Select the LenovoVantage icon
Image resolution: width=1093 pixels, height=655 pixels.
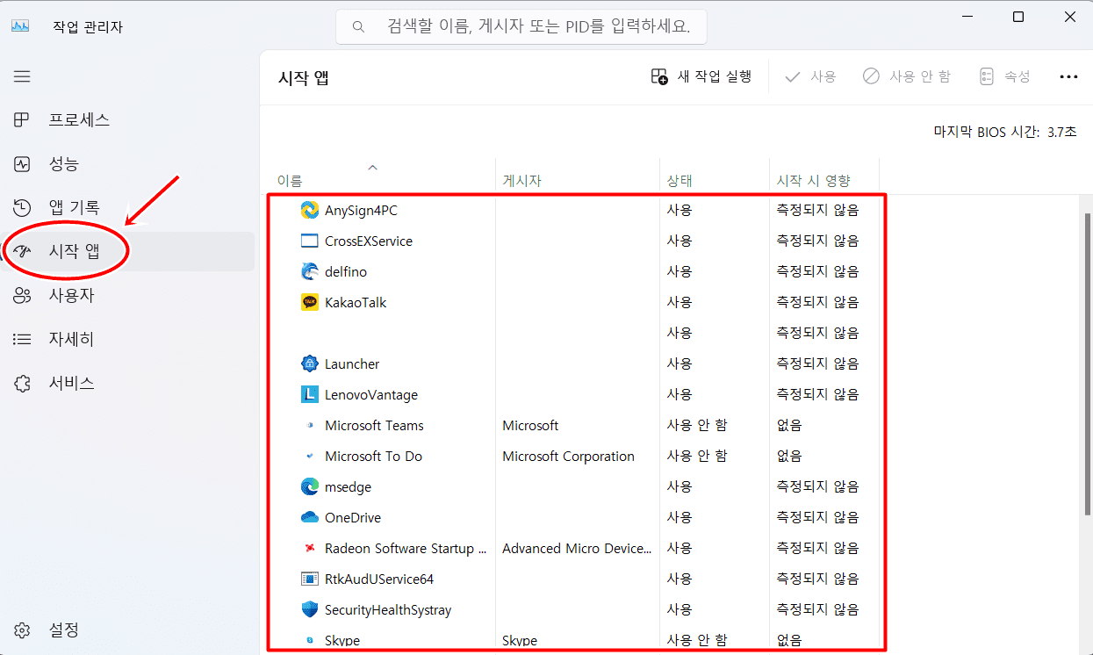(x=309, y=394)
